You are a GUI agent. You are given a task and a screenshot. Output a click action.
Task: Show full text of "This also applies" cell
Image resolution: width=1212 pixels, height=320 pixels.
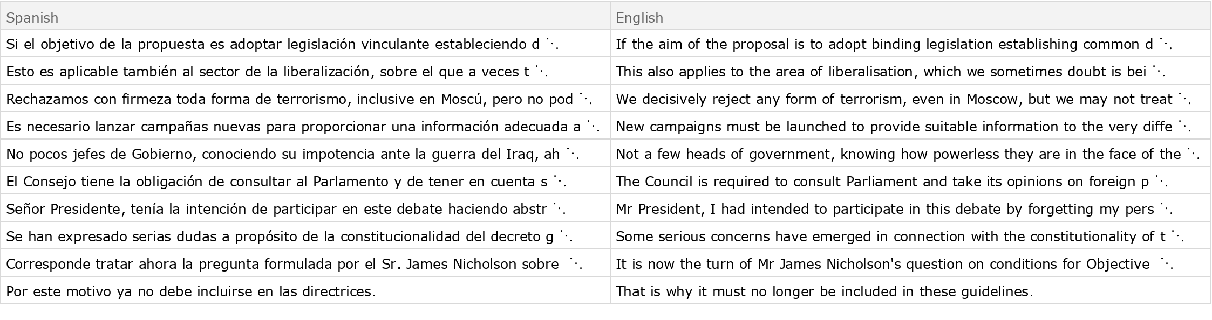1158,72
